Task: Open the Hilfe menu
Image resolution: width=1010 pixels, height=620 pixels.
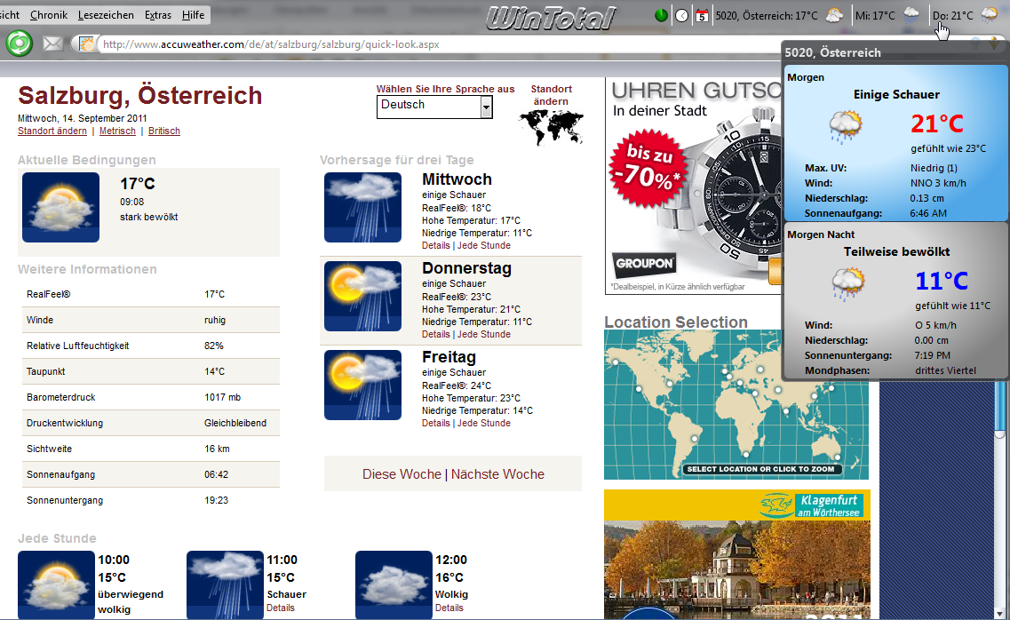Action: (193, 15)
